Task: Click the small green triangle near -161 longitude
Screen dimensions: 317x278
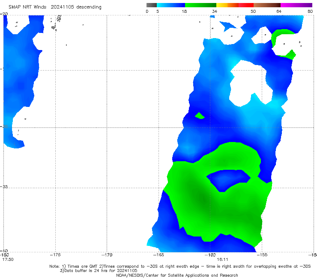Action: coord(200,115)
